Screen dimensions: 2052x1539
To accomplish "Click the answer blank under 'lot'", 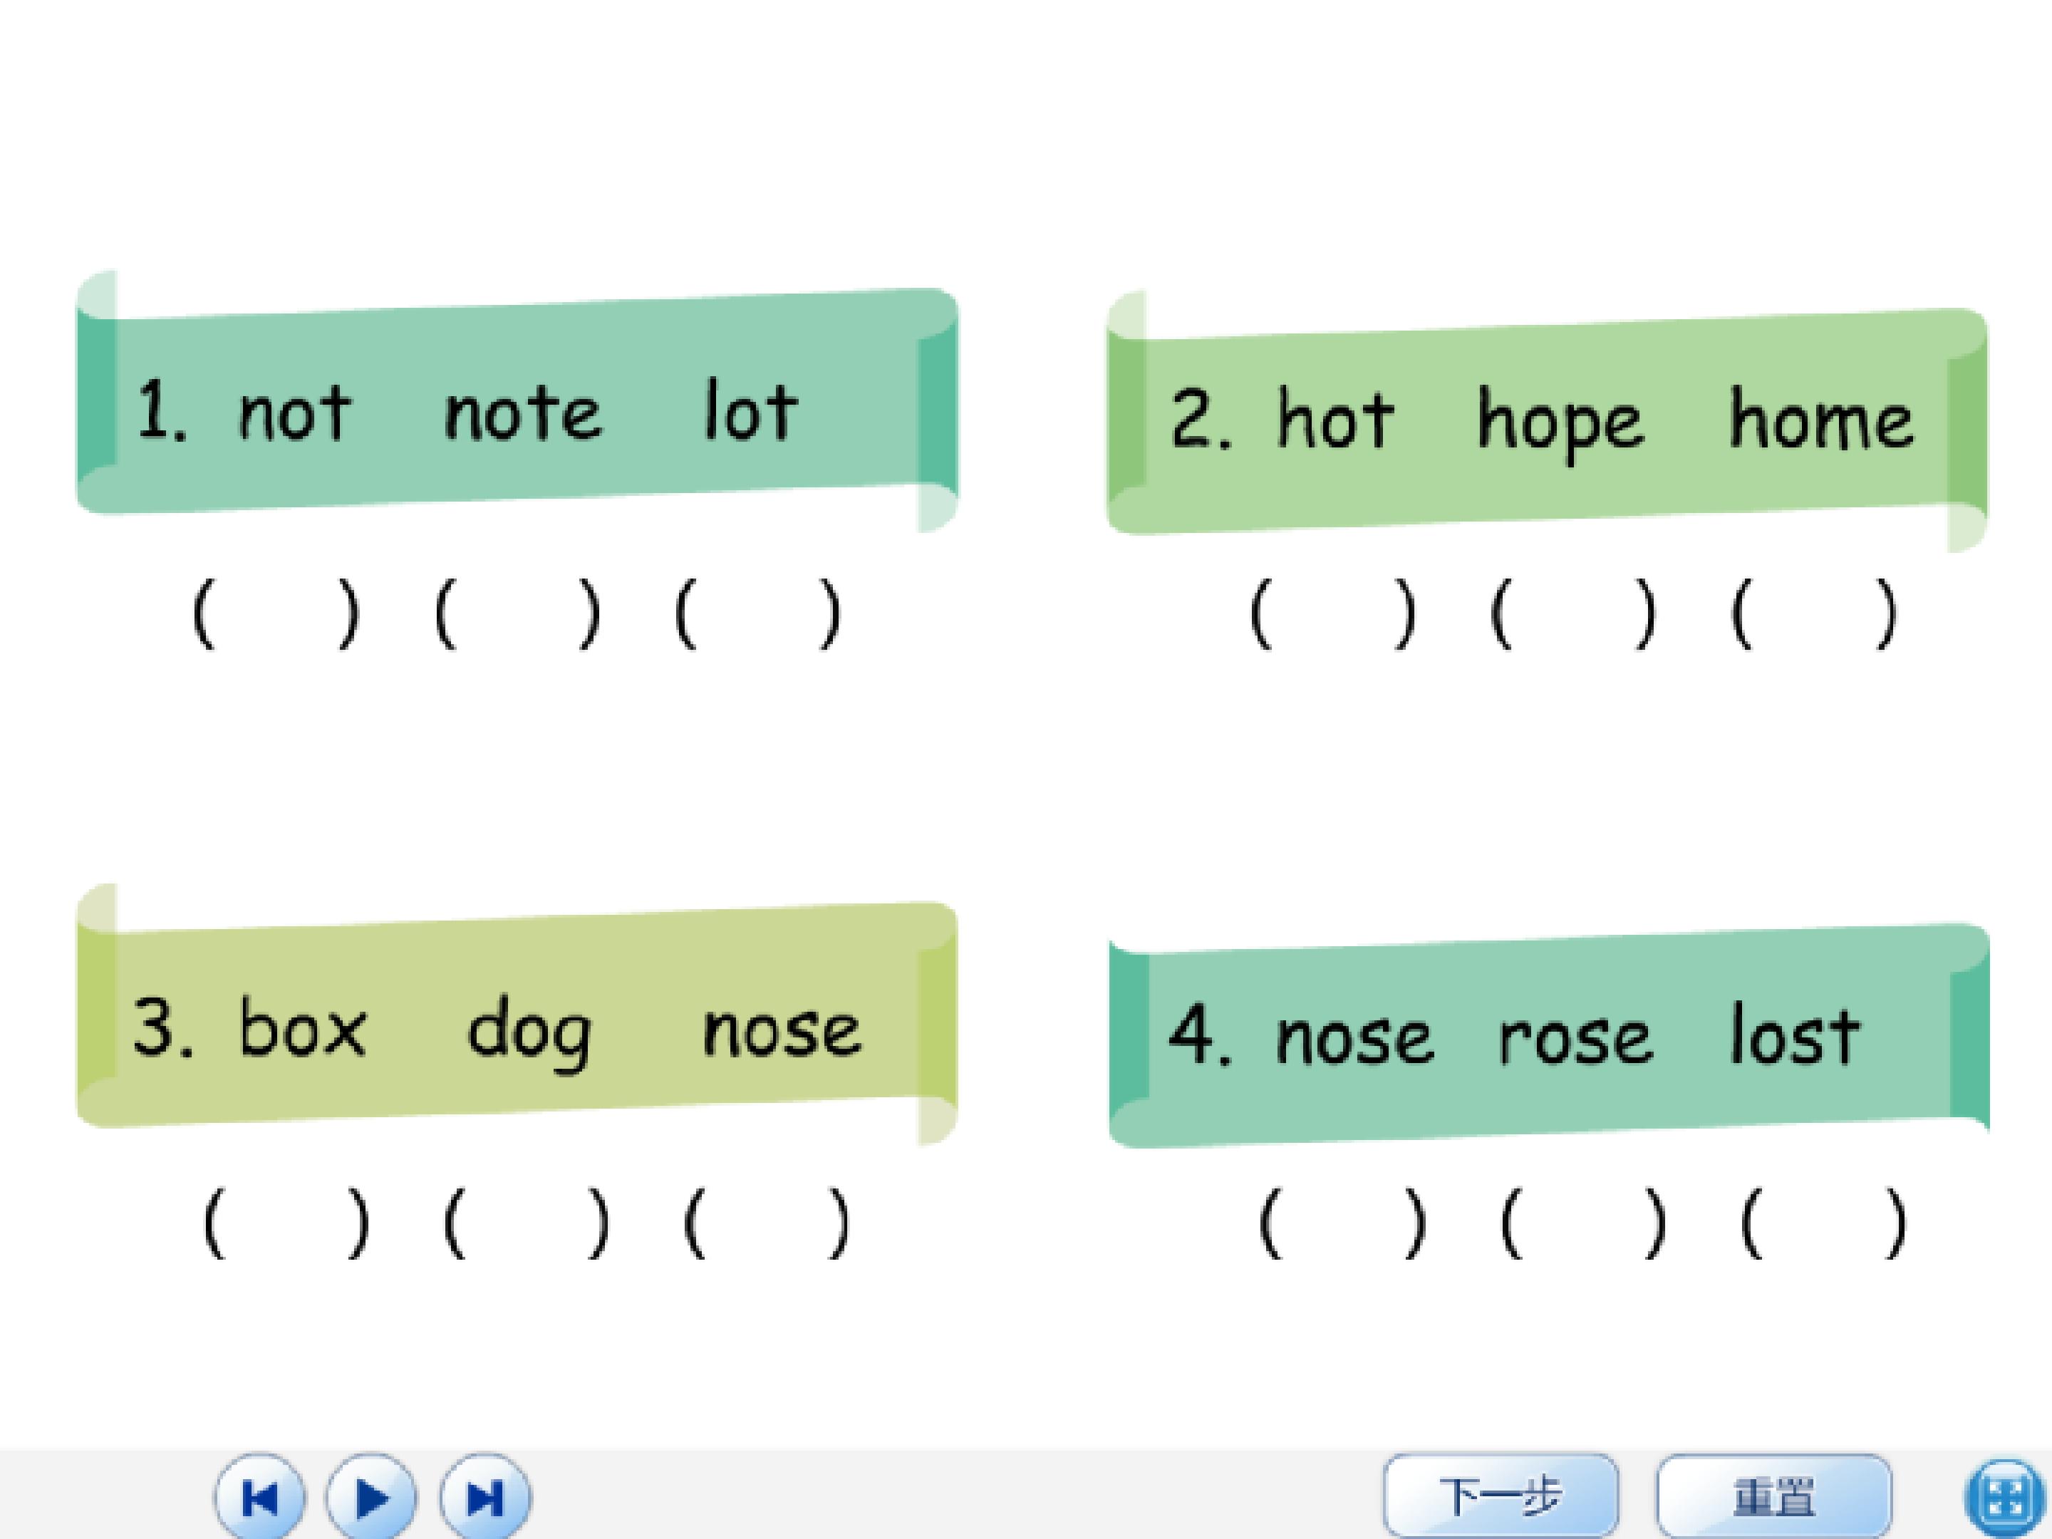I will tap(759, 613).
